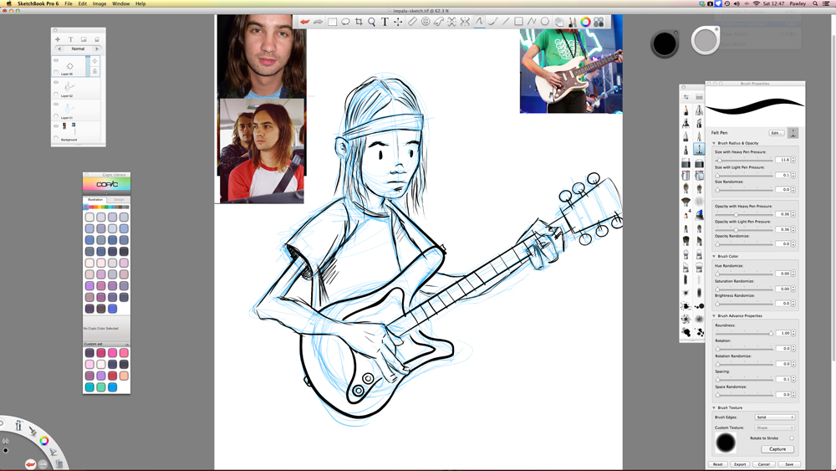
Task: Click the Capture button
Action: pos(777,449)
